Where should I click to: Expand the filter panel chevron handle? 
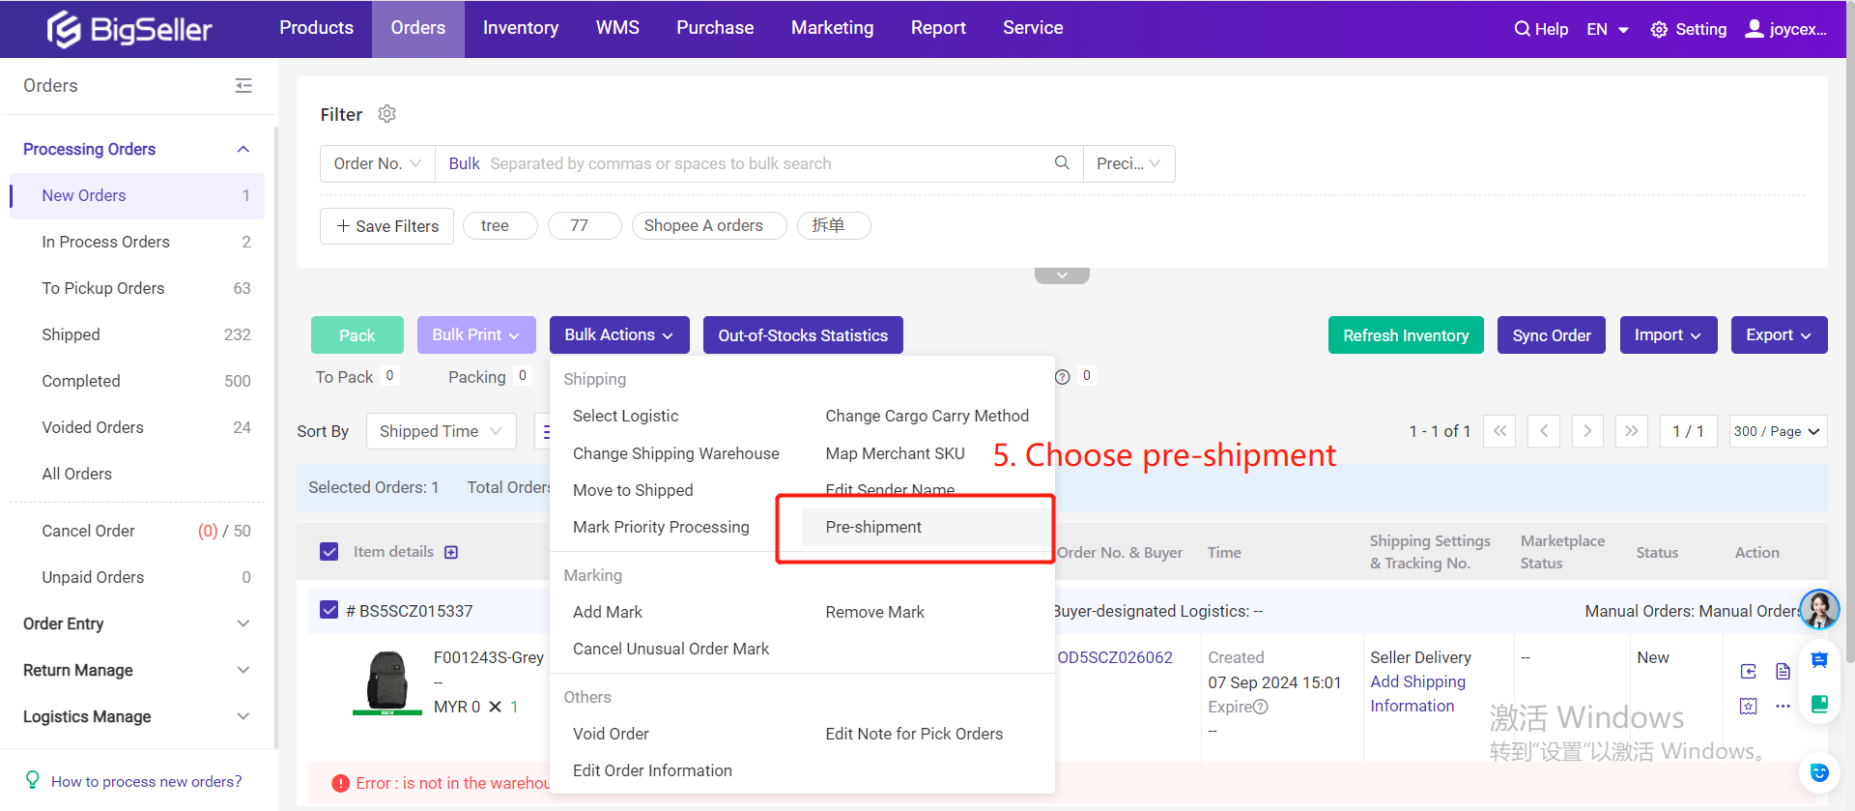click(x=1062, y=275)
